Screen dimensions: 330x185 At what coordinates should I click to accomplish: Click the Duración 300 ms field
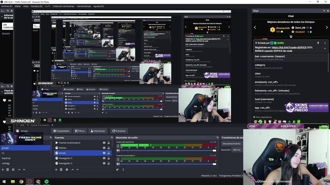point(237,150)
